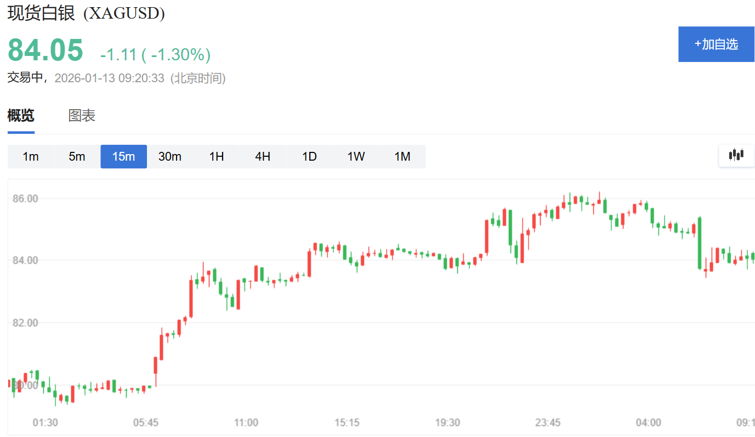
Task: Show the 1W weekly chart
Action: click(x=356, y=157)
